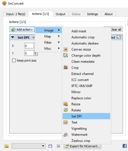Select ICC convert menu entry
128x151 pixels.
point(86,80)
